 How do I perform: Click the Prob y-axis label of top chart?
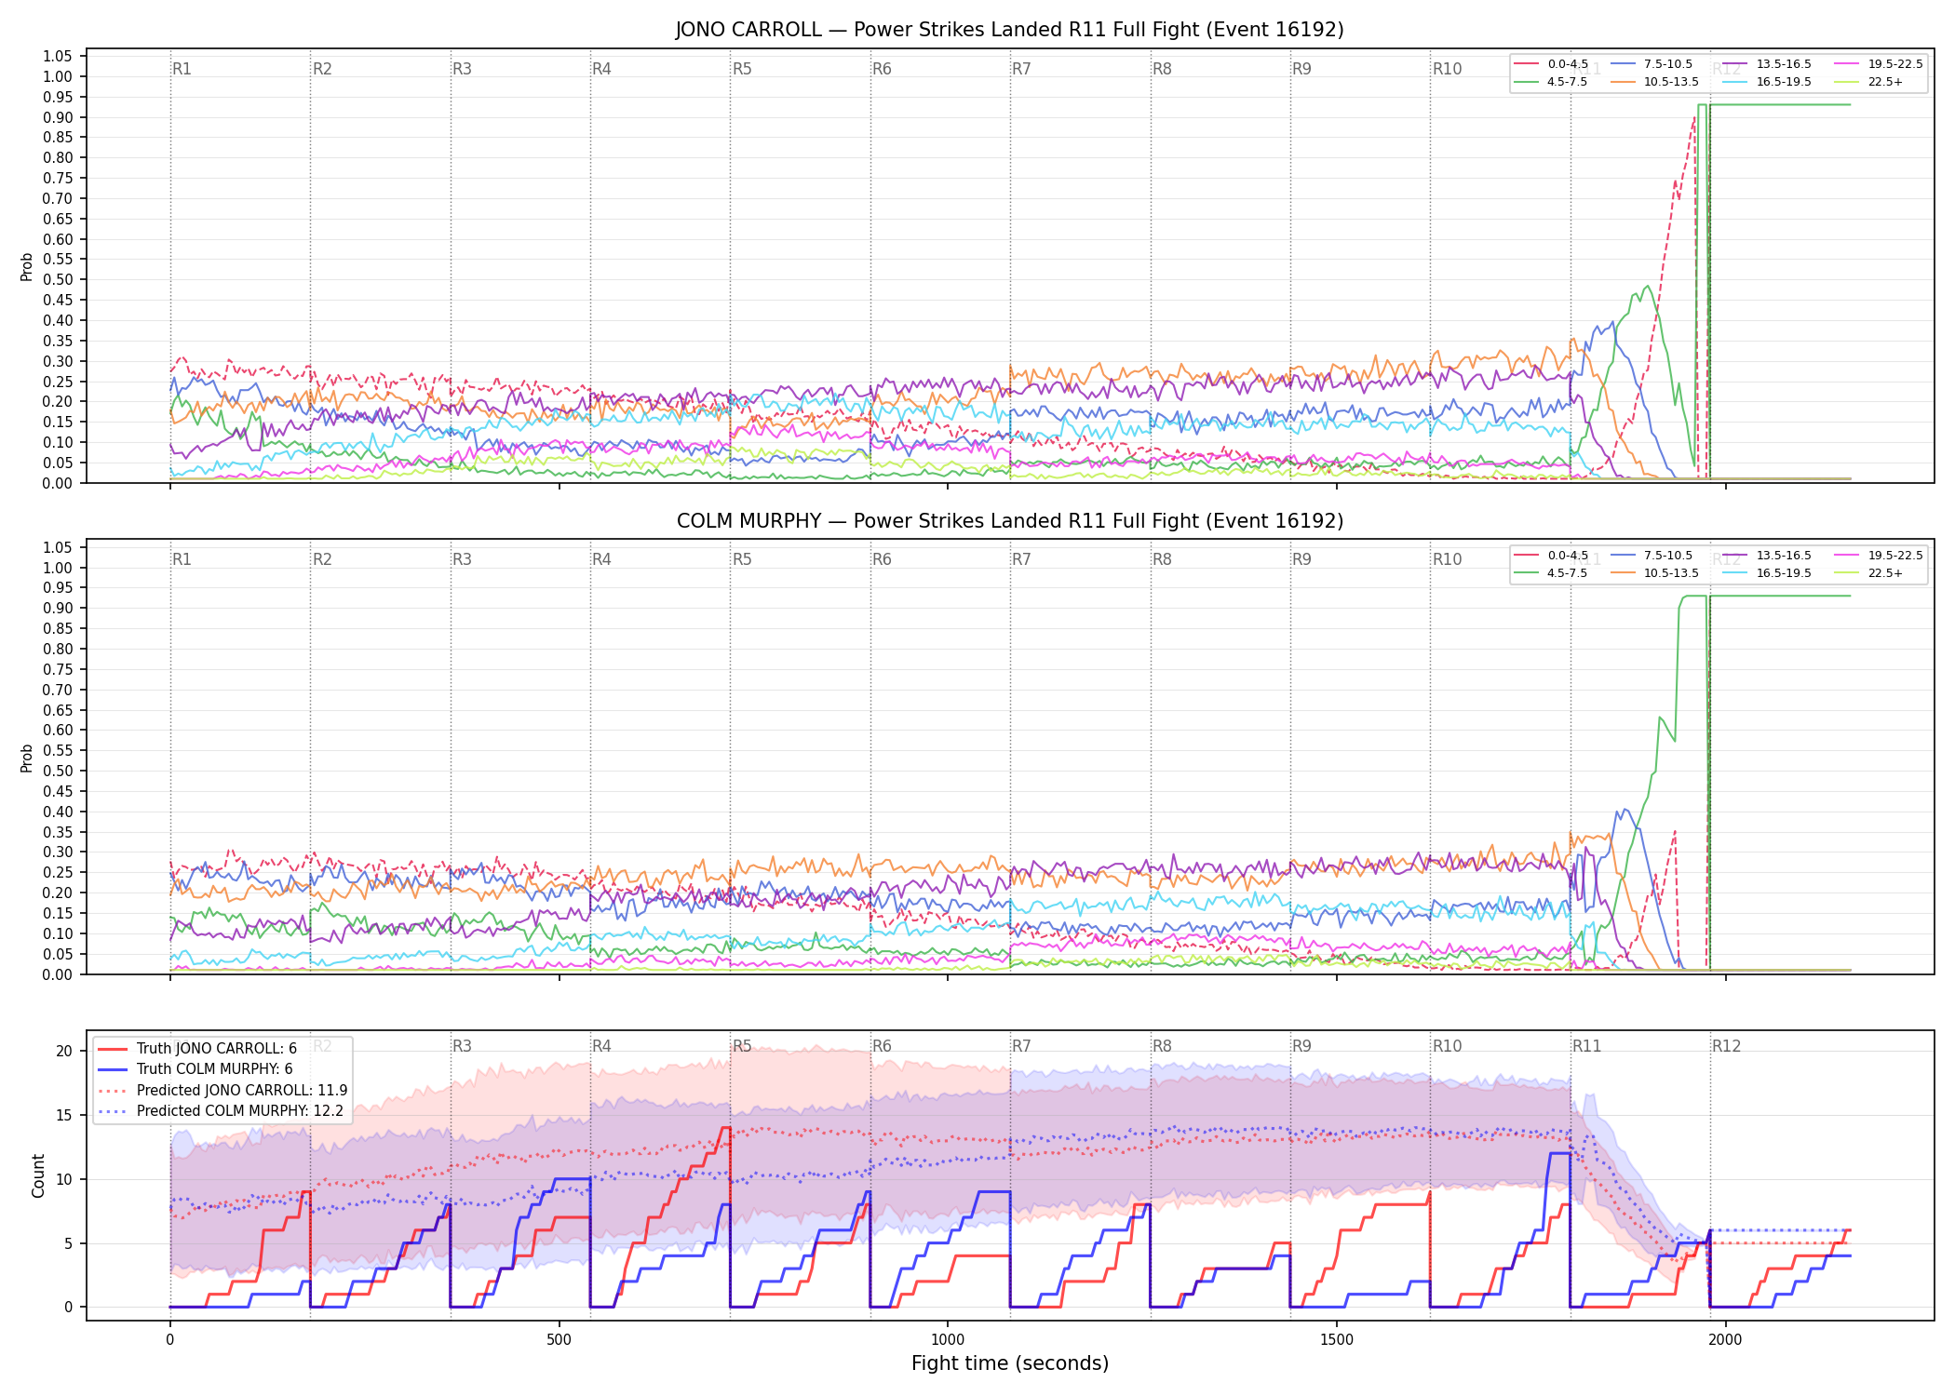coord(27,266)
